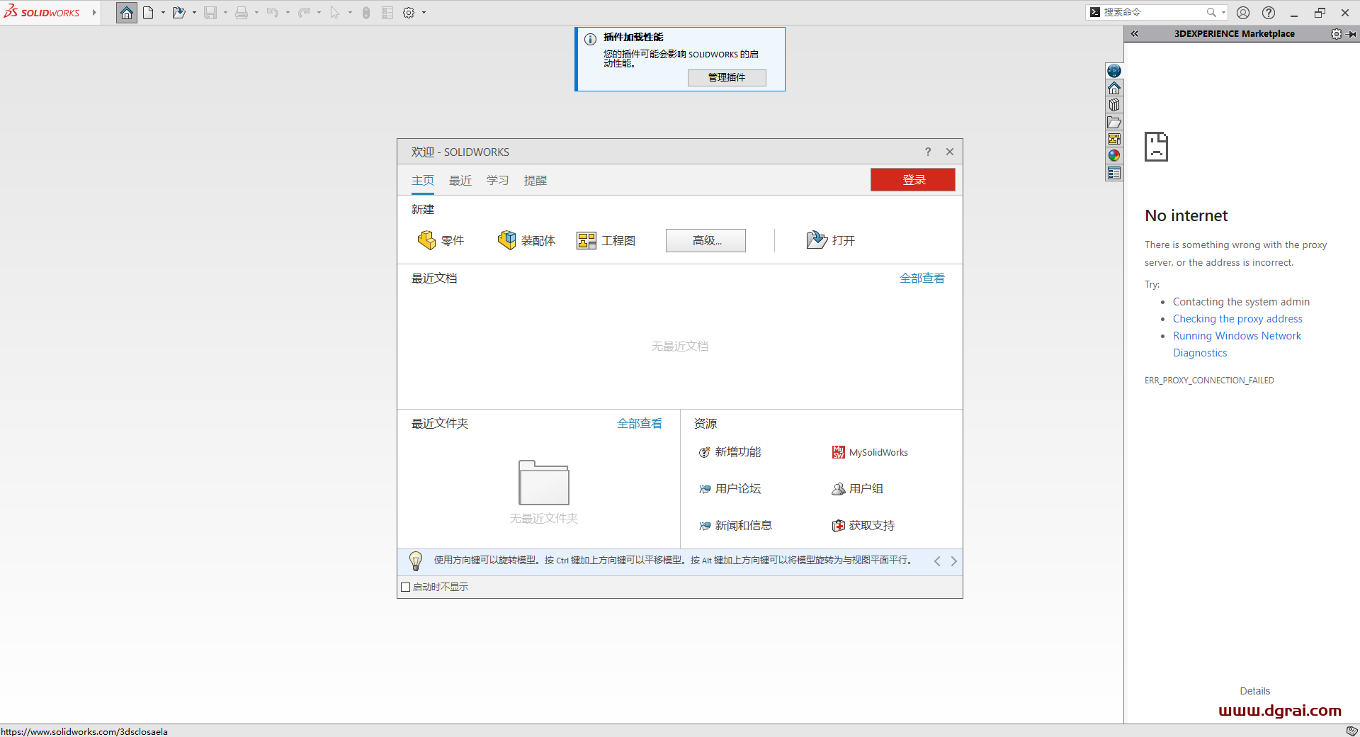Close the 欢迎 SOLIDWORKS welcome dialog
Viewport: 1360px width, 737px height.
[x=950, y=152]
